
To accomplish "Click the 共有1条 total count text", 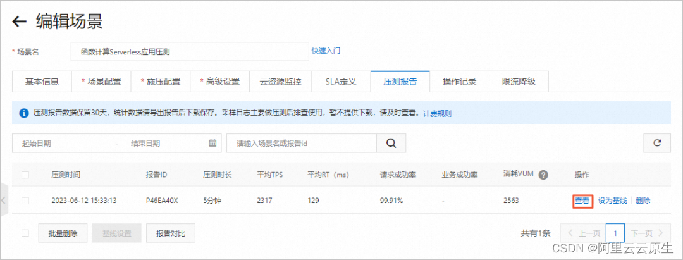I will tap(536, 233).
